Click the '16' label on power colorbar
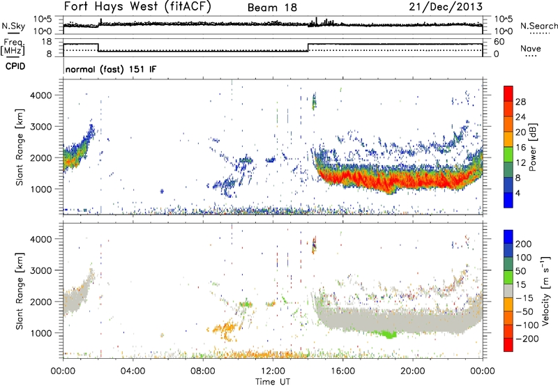Screen dimensions: 558x386 (520, 147)
